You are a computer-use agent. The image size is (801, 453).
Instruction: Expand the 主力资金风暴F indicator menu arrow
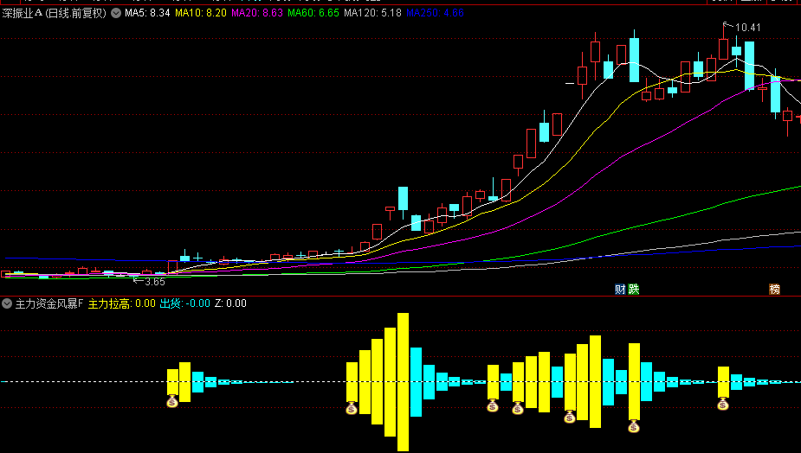(x=7, y=303)
